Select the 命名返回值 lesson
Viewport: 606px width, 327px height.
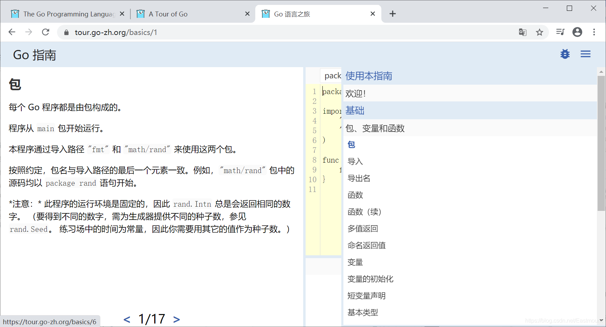(x=366, y=245)
